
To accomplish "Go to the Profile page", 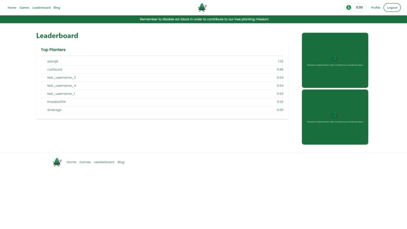I will pyautogui.click(x=376, y=8).
